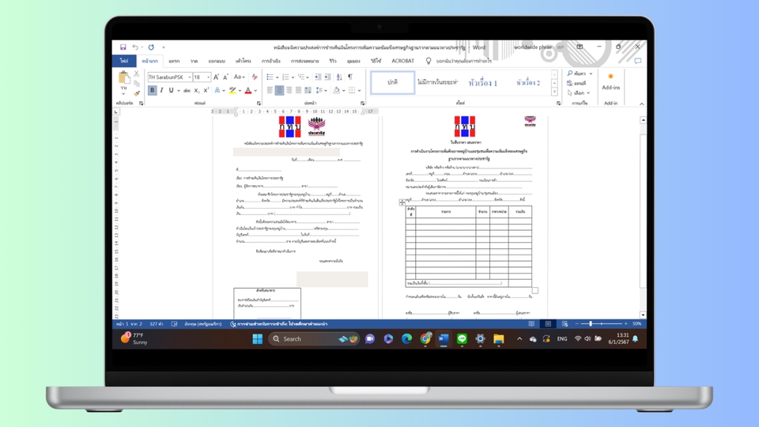Apply the หัวเรื่อง 1 heading style
The image size is (759, 427).
483,83
